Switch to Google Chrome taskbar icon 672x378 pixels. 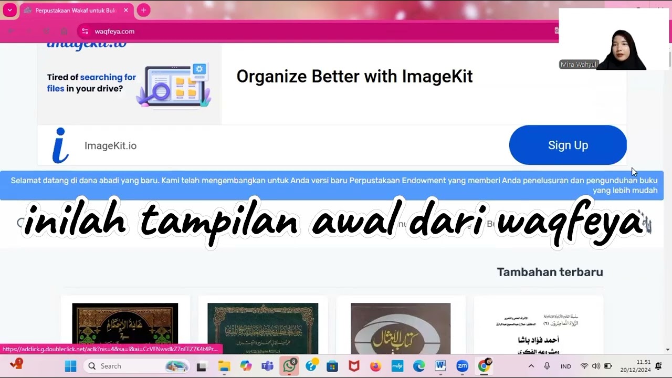484,366
